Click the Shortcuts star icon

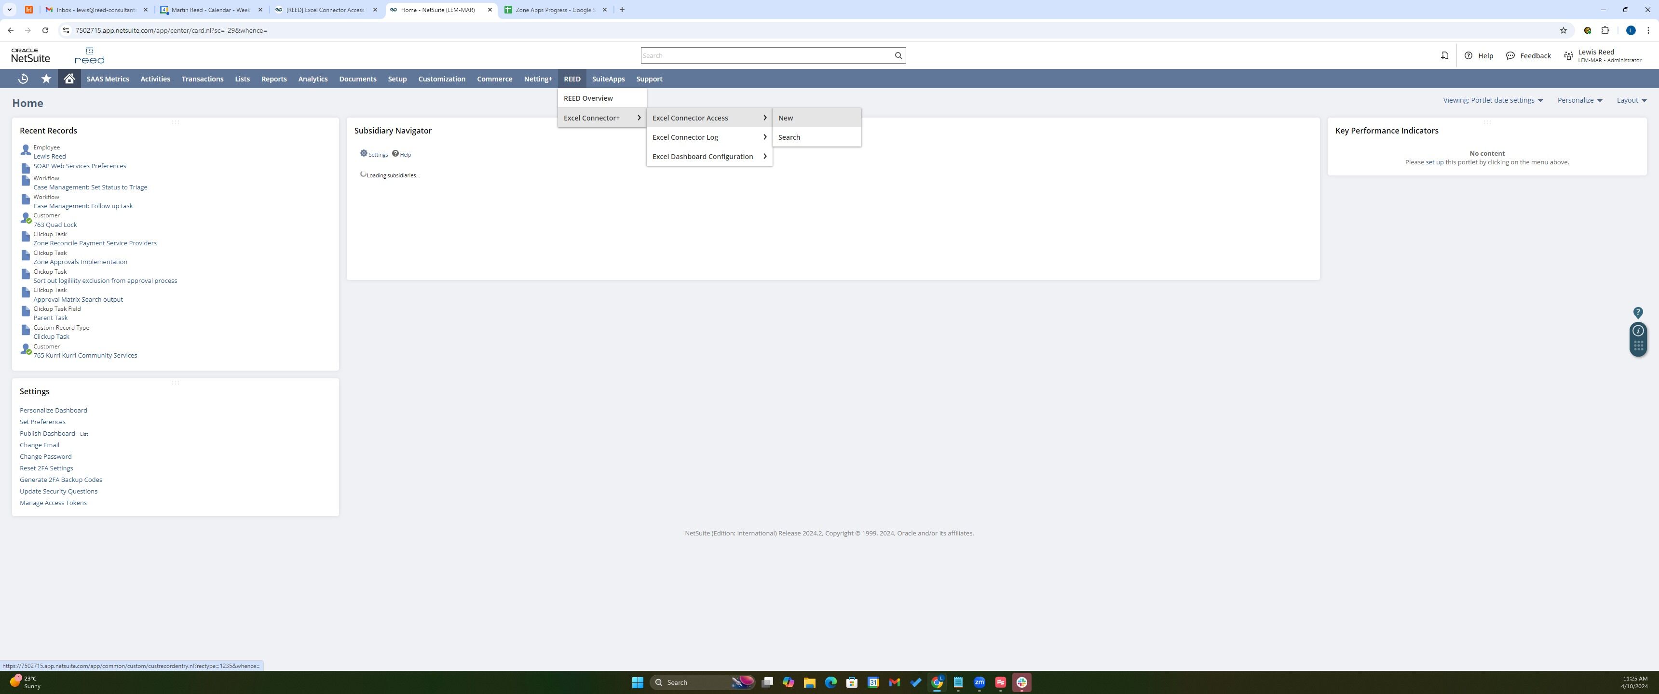tap(46, 79)
